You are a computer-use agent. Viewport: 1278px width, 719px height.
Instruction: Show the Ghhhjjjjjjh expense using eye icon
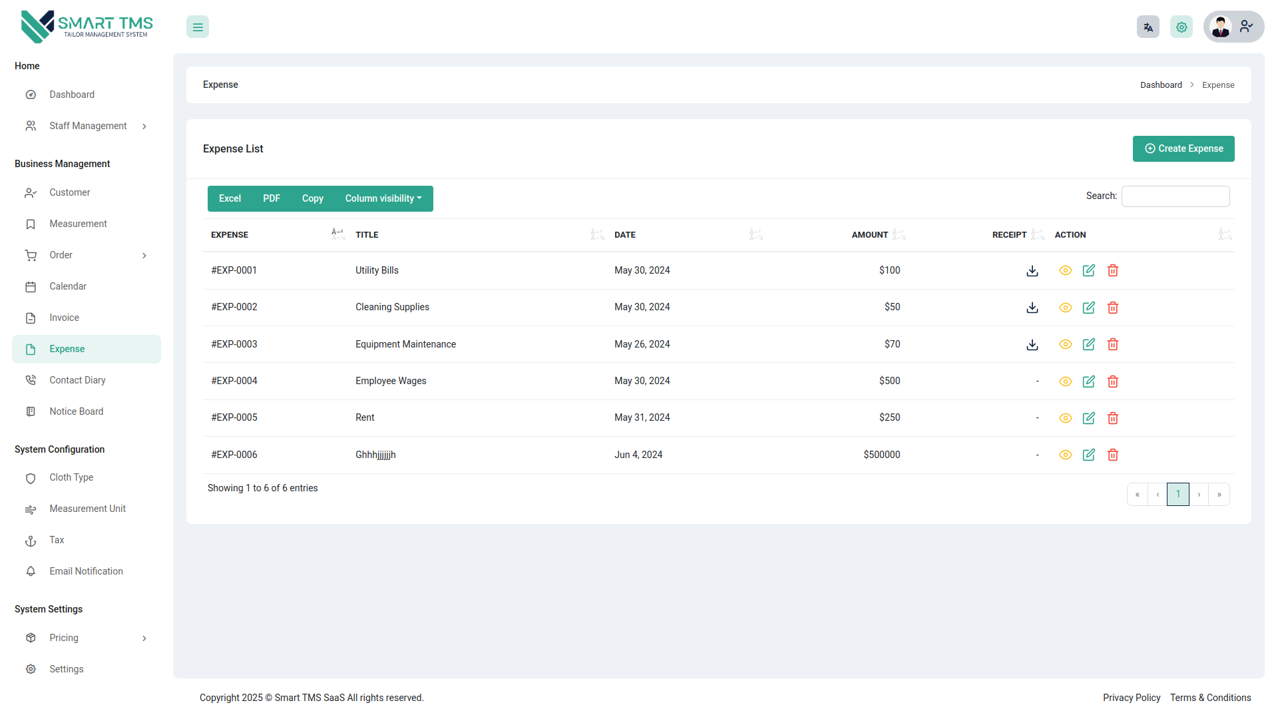1065,455
